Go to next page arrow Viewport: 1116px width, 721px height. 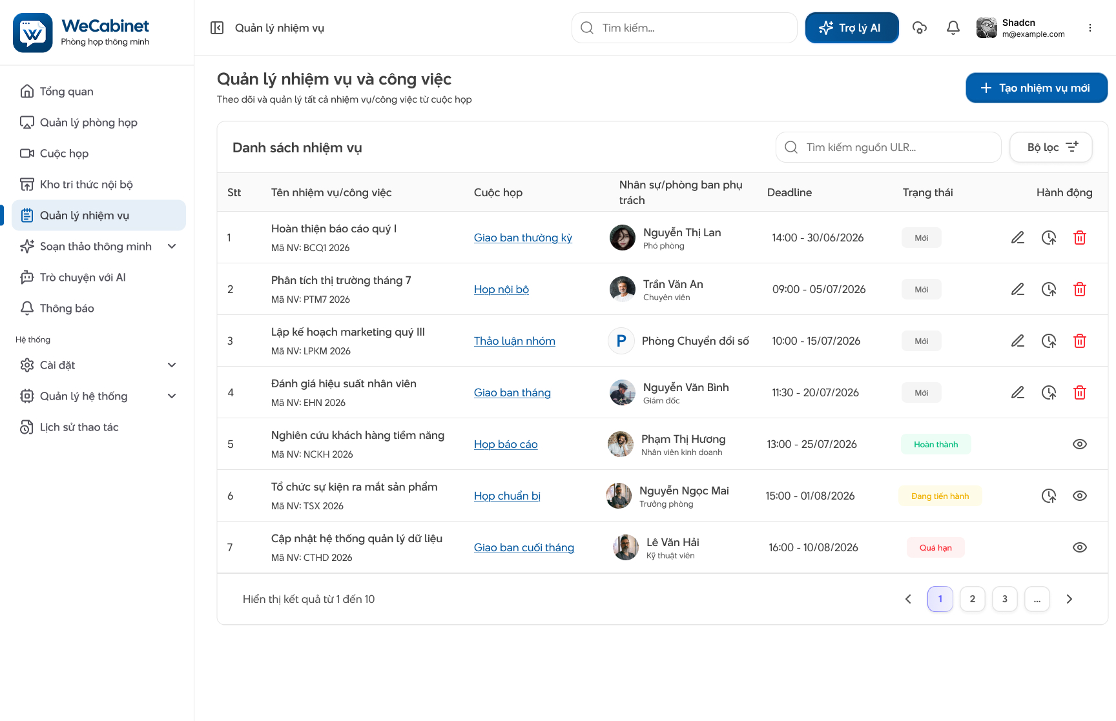1069,599
